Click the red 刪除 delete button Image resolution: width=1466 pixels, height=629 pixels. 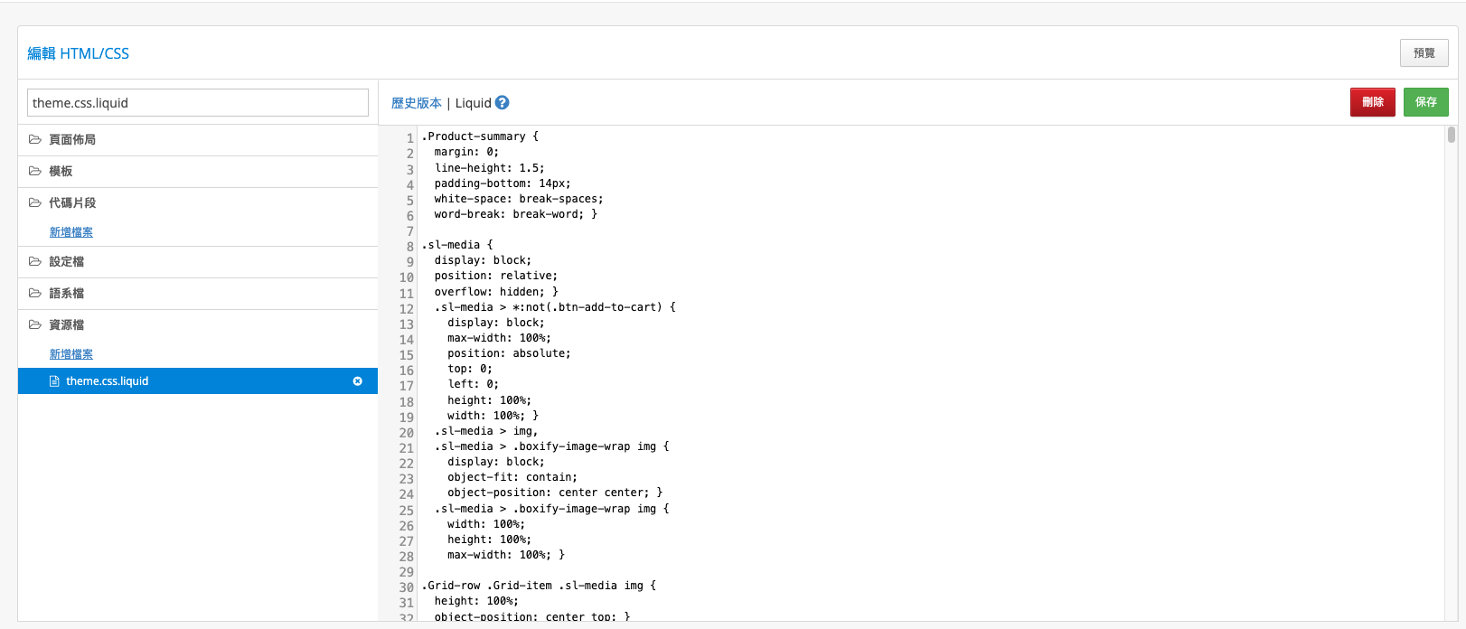1373,102
